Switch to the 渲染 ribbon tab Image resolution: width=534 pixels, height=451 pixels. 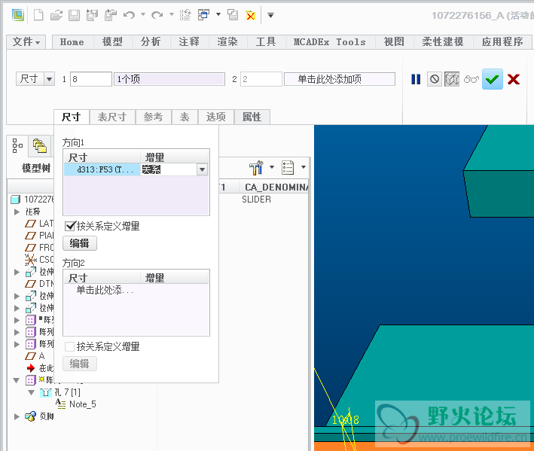pos(227,42)
